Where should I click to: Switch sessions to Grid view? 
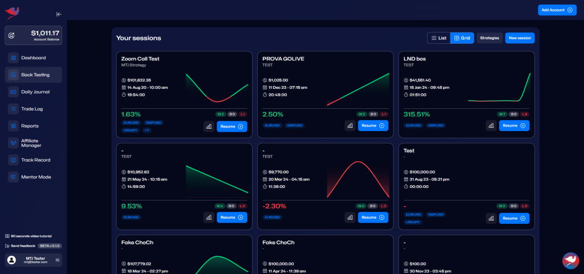pos(462,38)
